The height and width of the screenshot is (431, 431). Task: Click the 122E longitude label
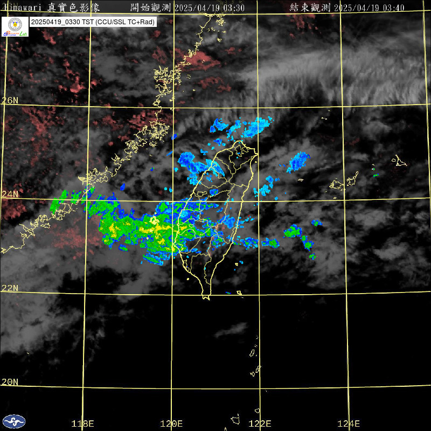[x=260, y=423]
